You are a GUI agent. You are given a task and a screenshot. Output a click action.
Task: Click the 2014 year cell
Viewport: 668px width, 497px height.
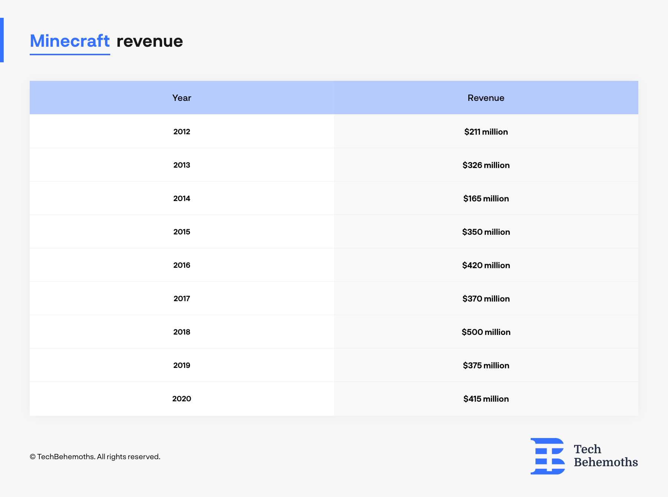point(182,198)
